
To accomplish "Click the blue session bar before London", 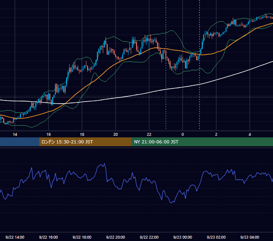I will [20, 142].
